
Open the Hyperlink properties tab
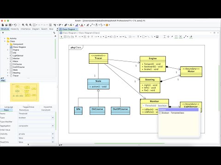48,107
